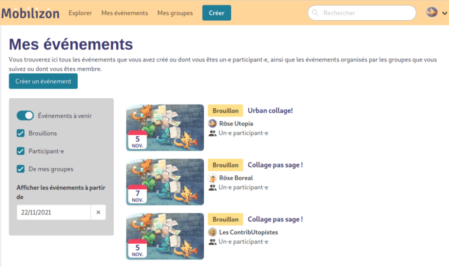Disable the De mes groupes checkbox
Viewport: 449px width, 267px height.
pyautogui.click(x=21, y=169)
